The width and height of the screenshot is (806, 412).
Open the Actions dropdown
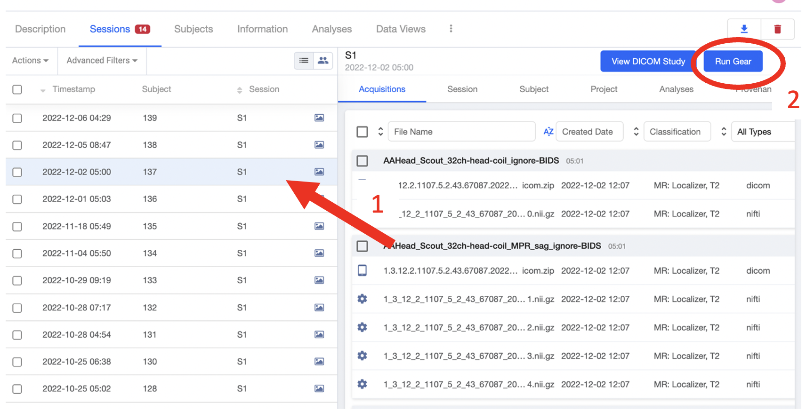[x=30, y=61]
